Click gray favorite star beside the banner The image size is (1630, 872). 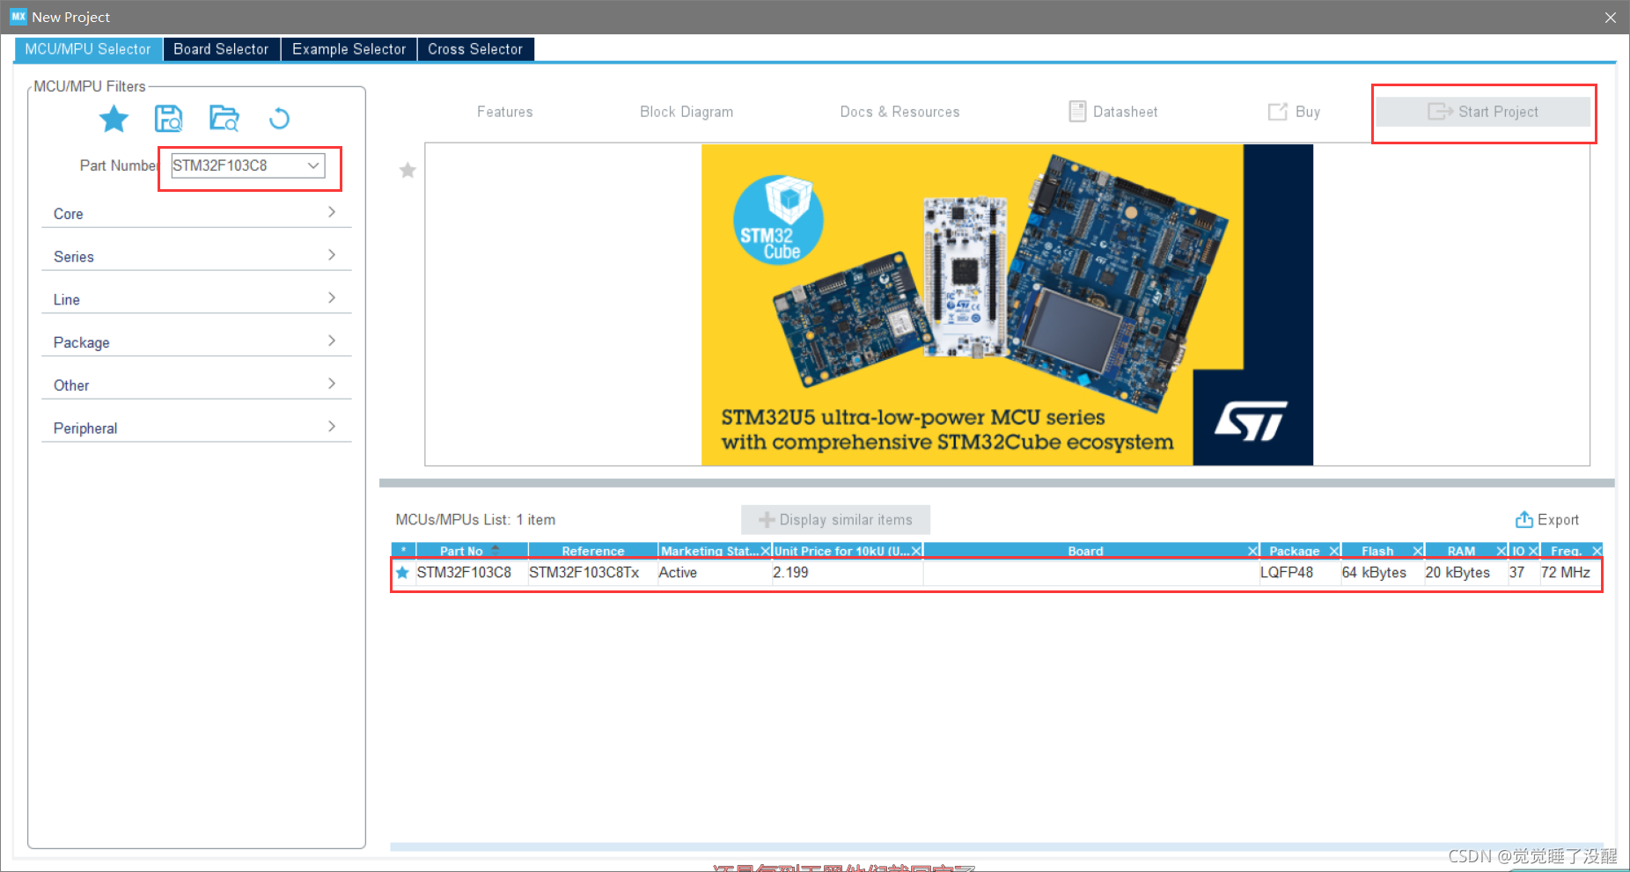click(407, 170)
